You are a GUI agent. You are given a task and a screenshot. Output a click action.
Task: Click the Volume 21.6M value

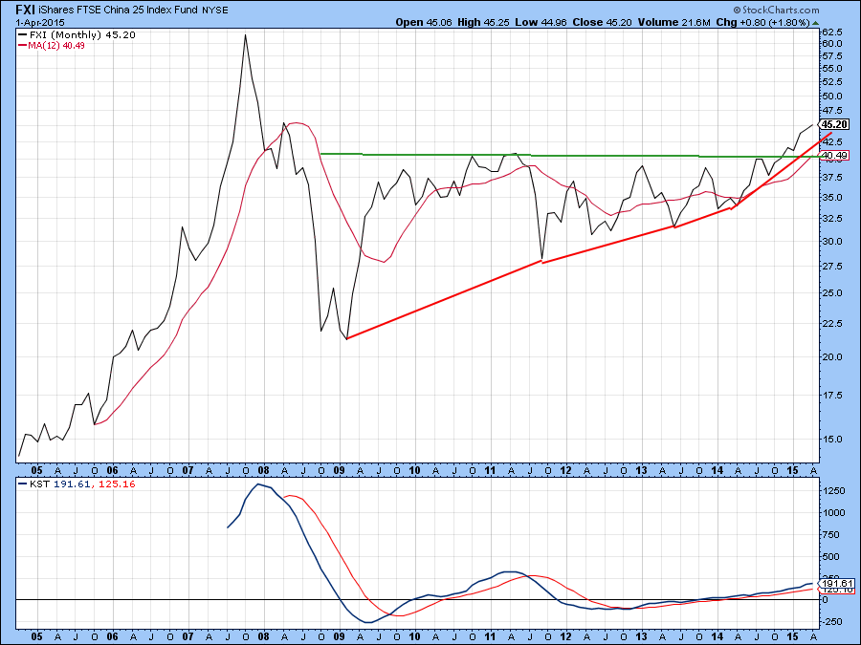pyautogui.click(x=674, y=23)
